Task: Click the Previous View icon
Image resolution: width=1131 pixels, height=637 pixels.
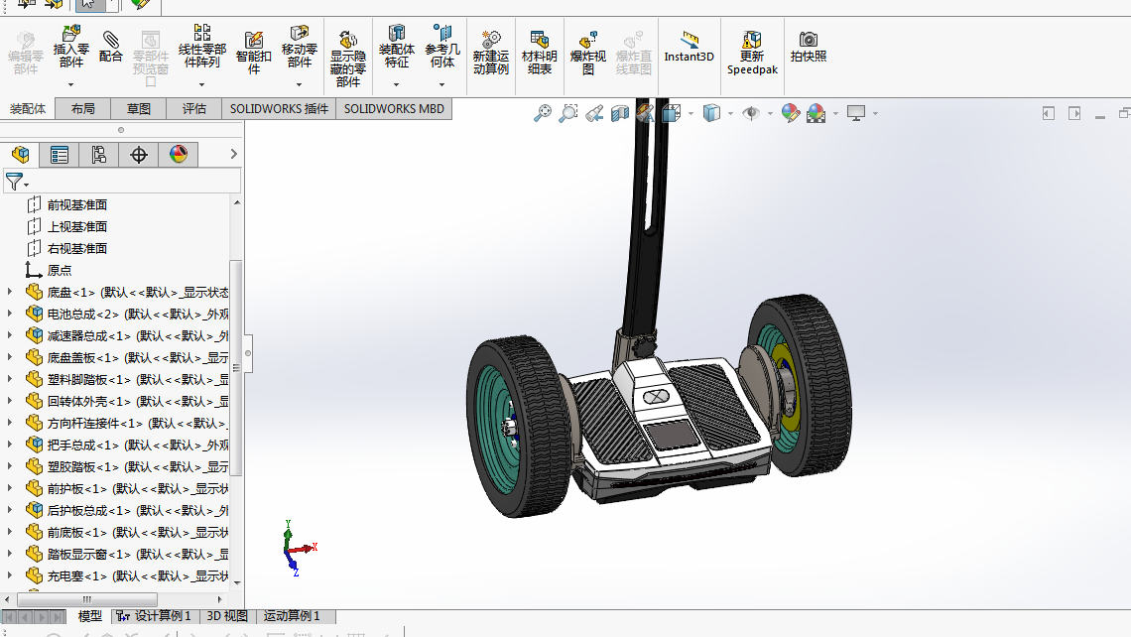Action: [594, 113]
